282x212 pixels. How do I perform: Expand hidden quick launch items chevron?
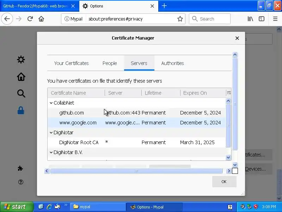coord(66,205)
